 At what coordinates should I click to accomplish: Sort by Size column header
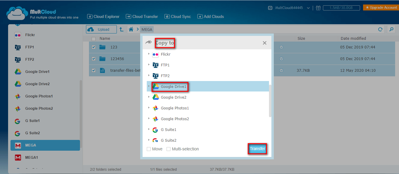301,39
